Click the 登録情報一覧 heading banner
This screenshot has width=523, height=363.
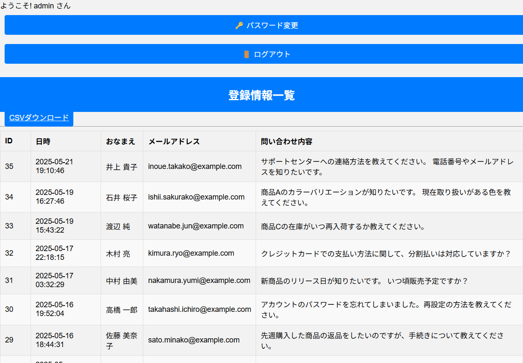261,95
